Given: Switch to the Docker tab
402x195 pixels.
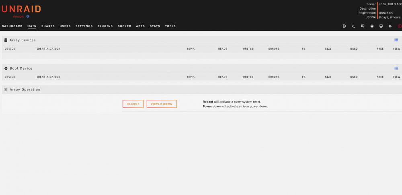Looking at the screenshot, I should click(124, 26).
